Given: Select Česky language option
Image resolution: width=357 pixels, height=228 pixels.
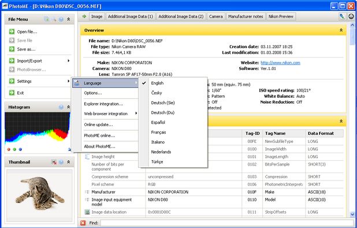Looking at the screenshot, I should pyautogui.click(x=173, y=93).
